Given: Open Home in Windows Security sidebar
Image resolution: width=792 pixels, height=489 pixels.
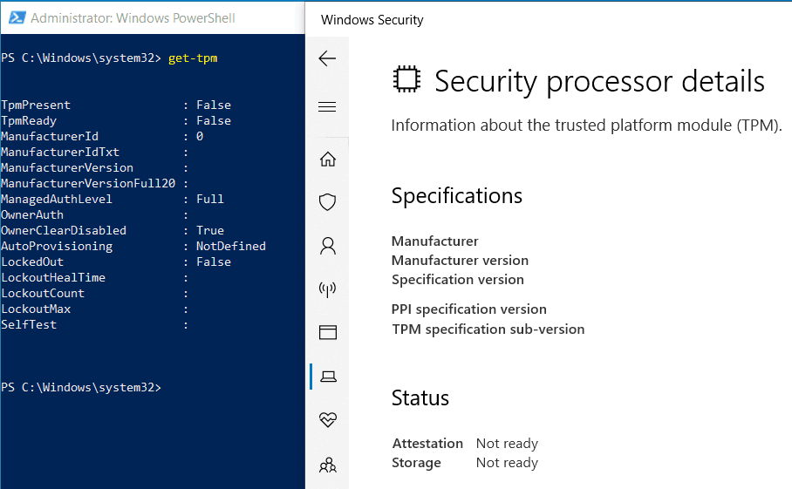Looking at the screenshot, I should (x=328, y=159).
